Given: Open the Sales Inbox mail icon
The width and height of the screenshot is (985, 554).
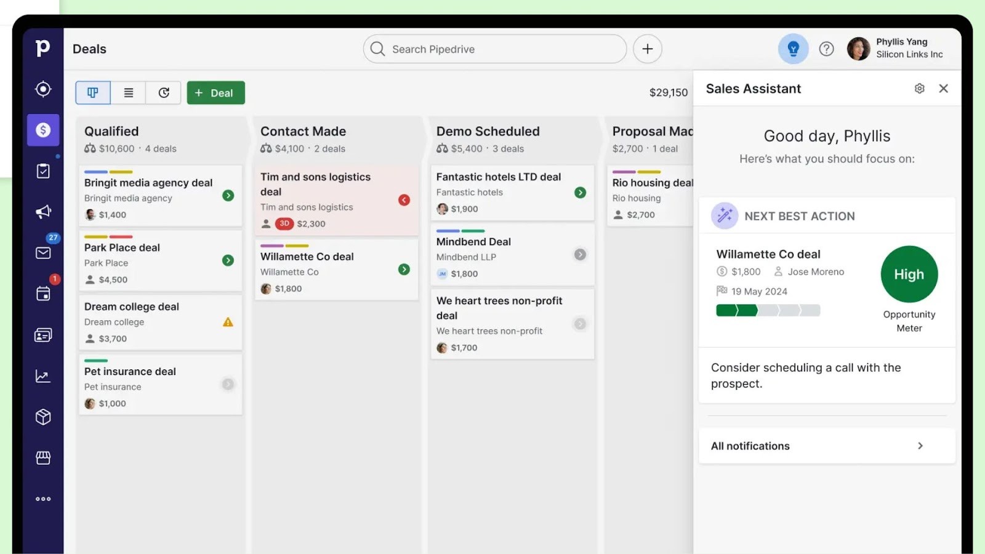Looking at the screenshot, I should tap(43, 252).
